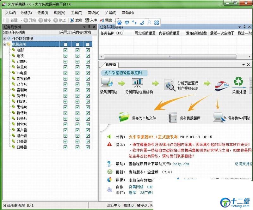Uncheck 采网址 for the 综艺片 task

coord(65,67)
